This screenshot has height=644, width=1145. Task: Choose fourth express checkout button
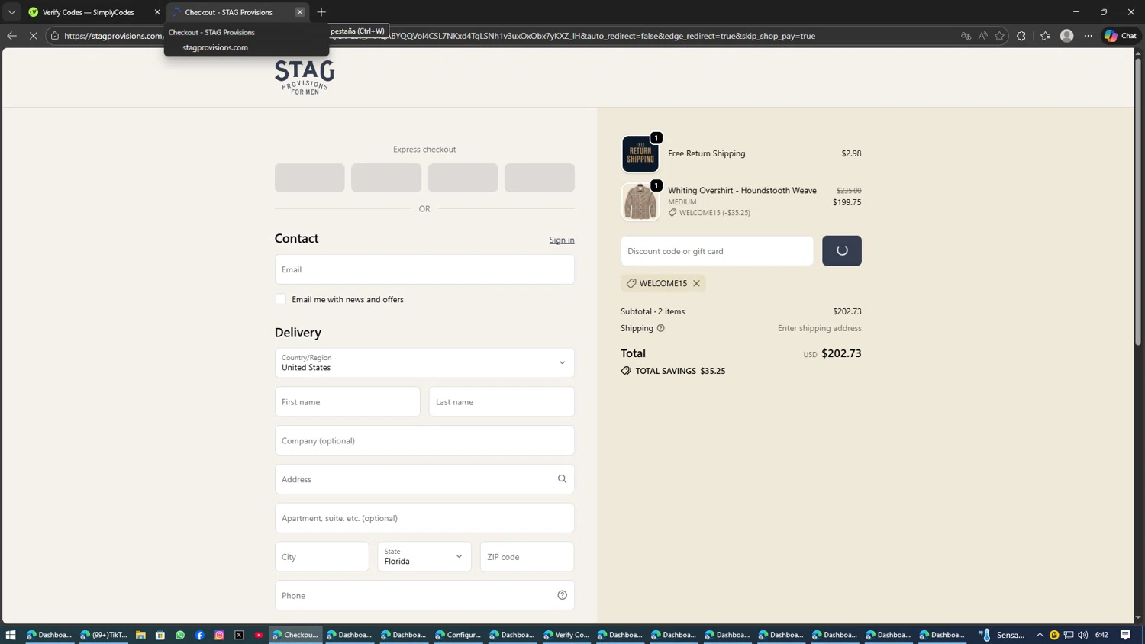tap(540, 178)
